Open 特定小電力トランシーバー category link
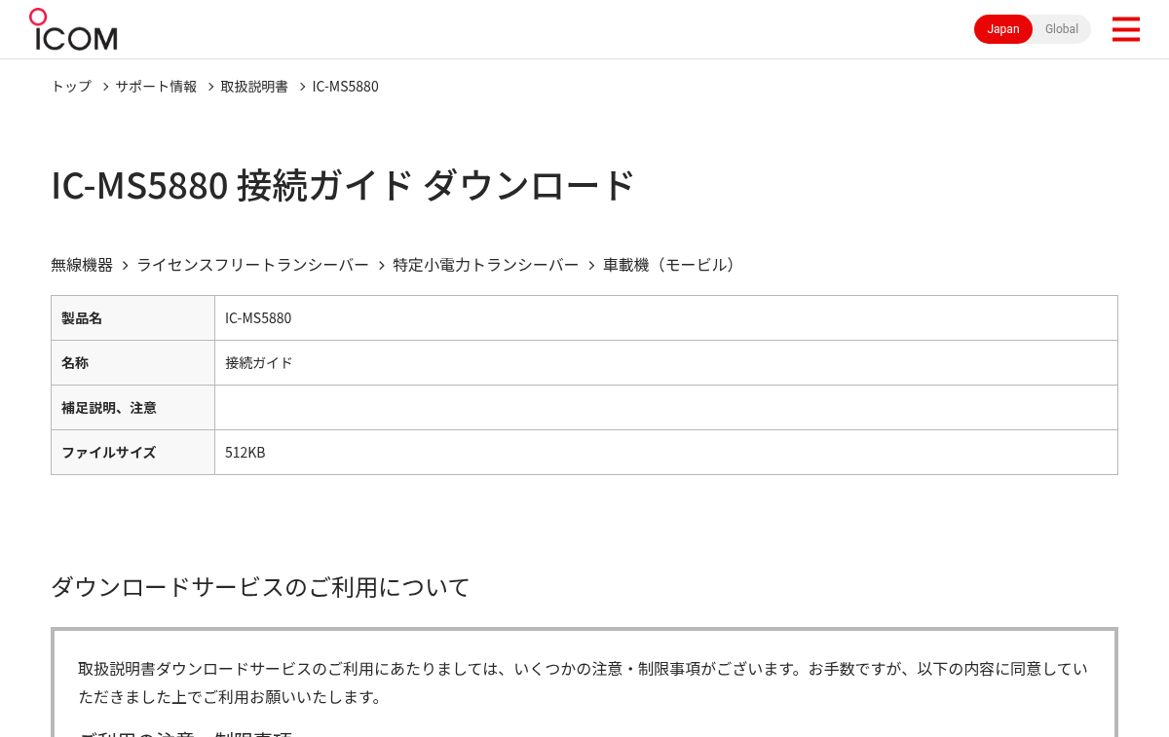The image size is (1169, 737). 485,265
